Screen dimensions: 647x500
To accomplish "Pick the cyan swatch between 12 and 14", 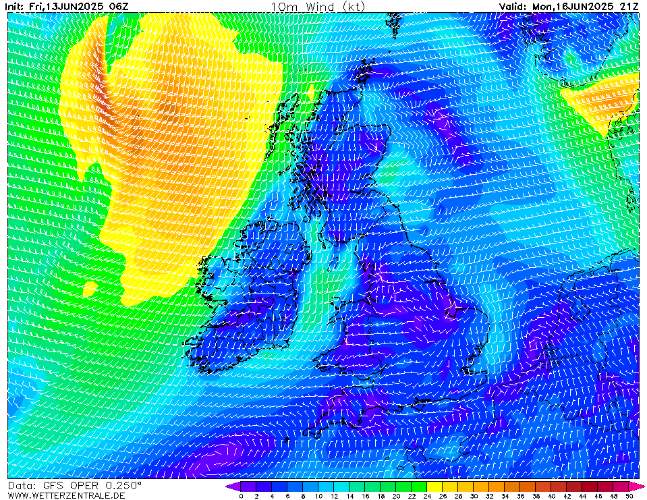I will click(x=341, y=487).
